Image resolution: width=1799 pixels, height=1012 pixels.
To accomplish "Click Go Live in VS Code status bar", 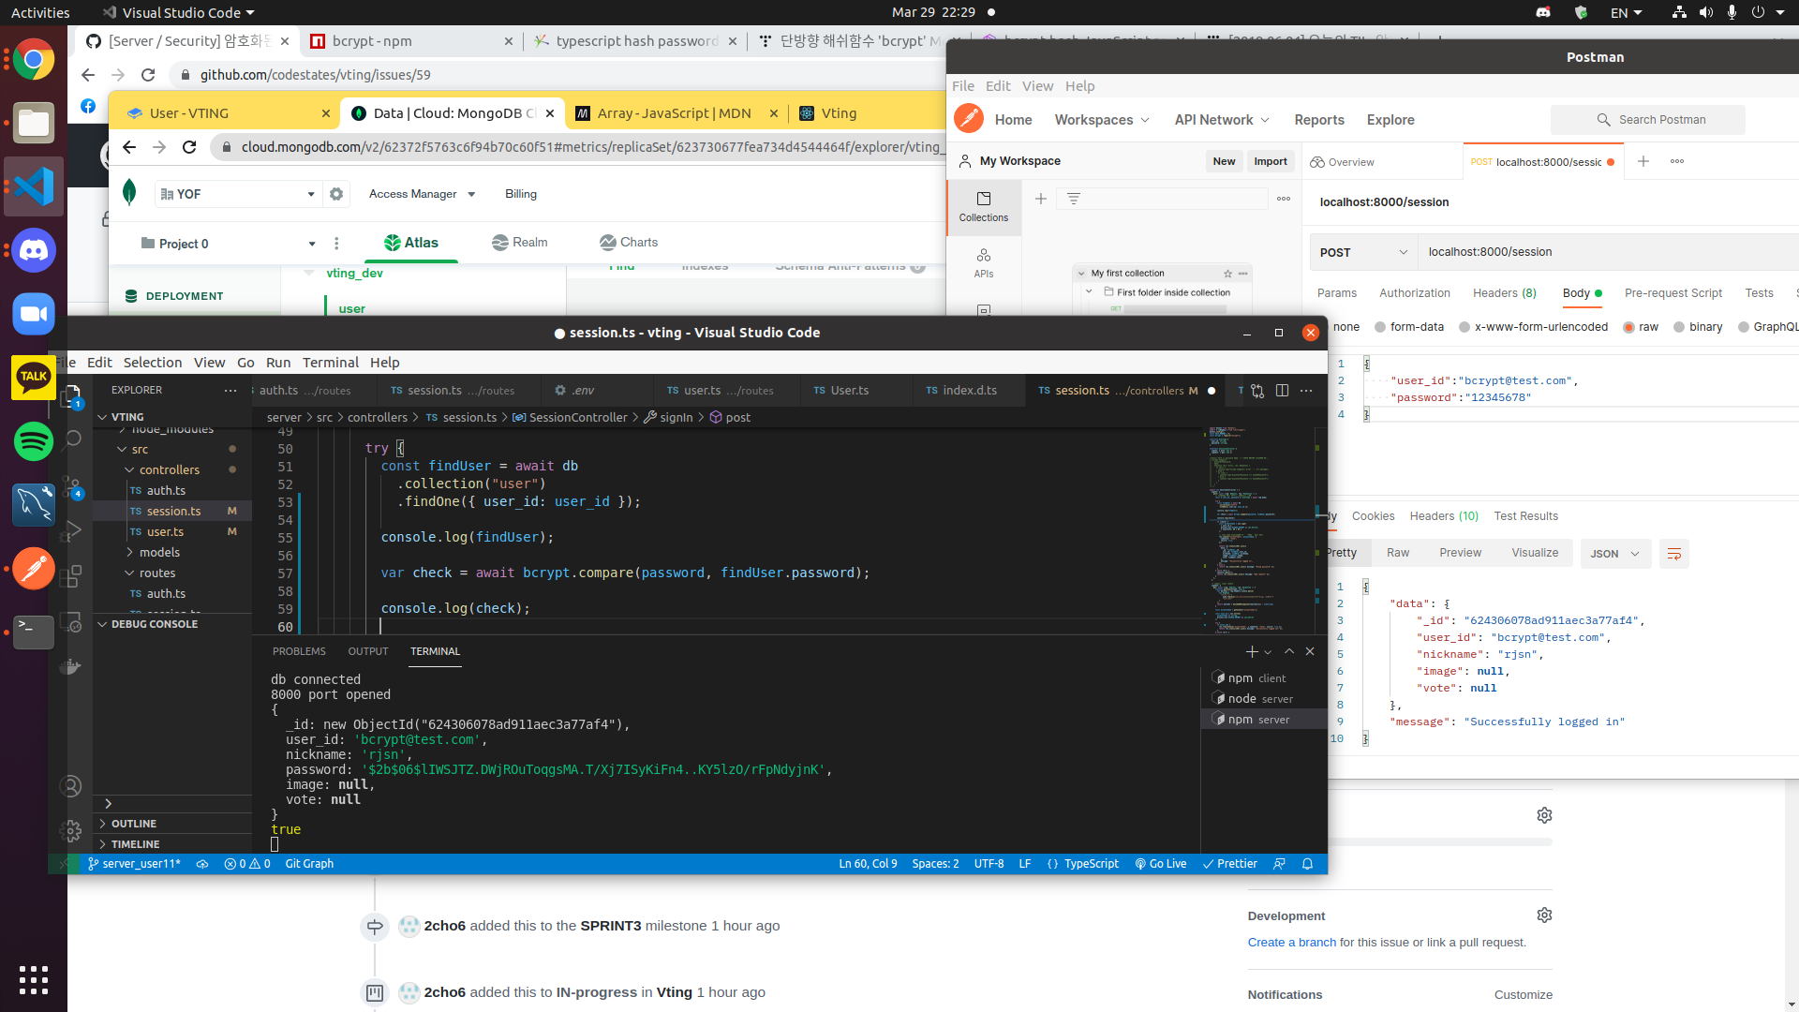I will [x=1161, y=864].
